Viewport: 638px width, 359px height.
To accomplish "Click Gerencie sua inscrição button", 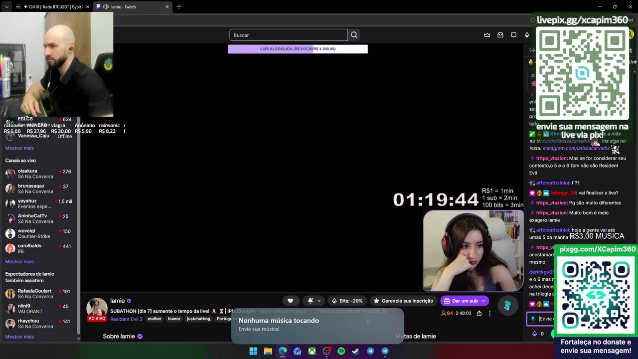I will (x=403, y=301).
